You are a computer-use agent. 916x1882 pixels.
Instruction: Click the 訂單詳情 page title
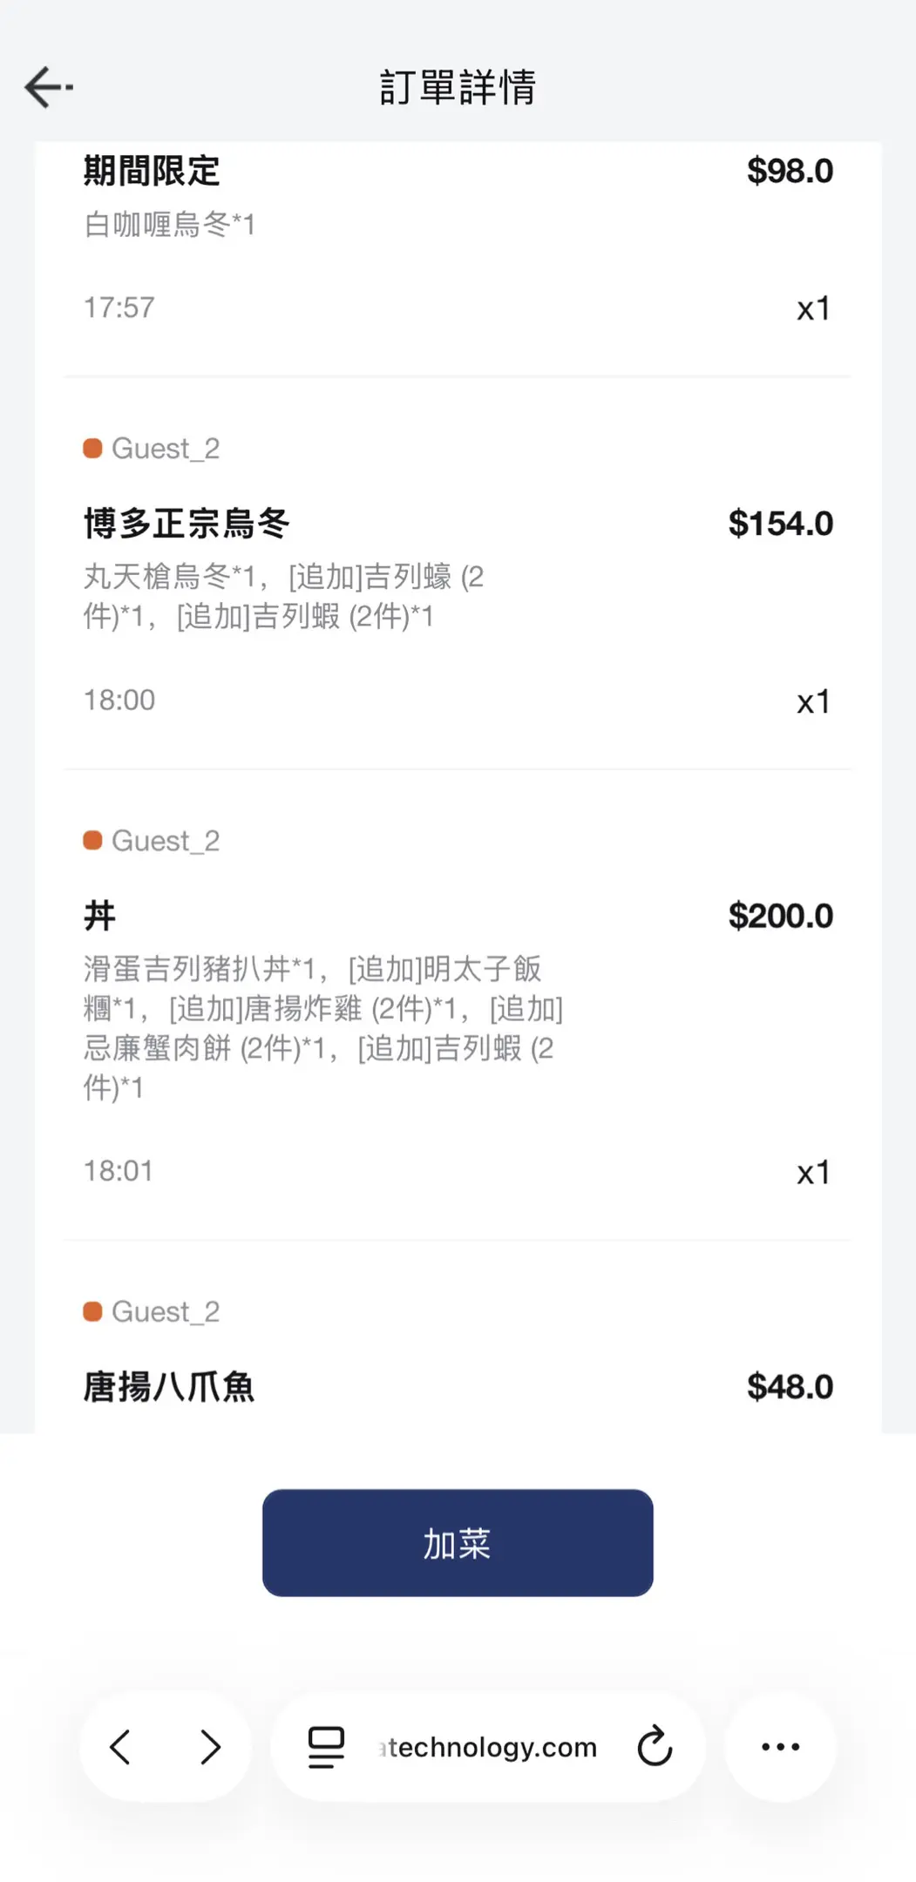coord(458,87)
